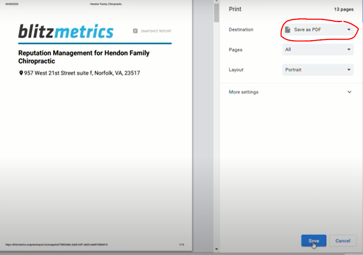Click the location pin icon by the address

pos(21,73)
